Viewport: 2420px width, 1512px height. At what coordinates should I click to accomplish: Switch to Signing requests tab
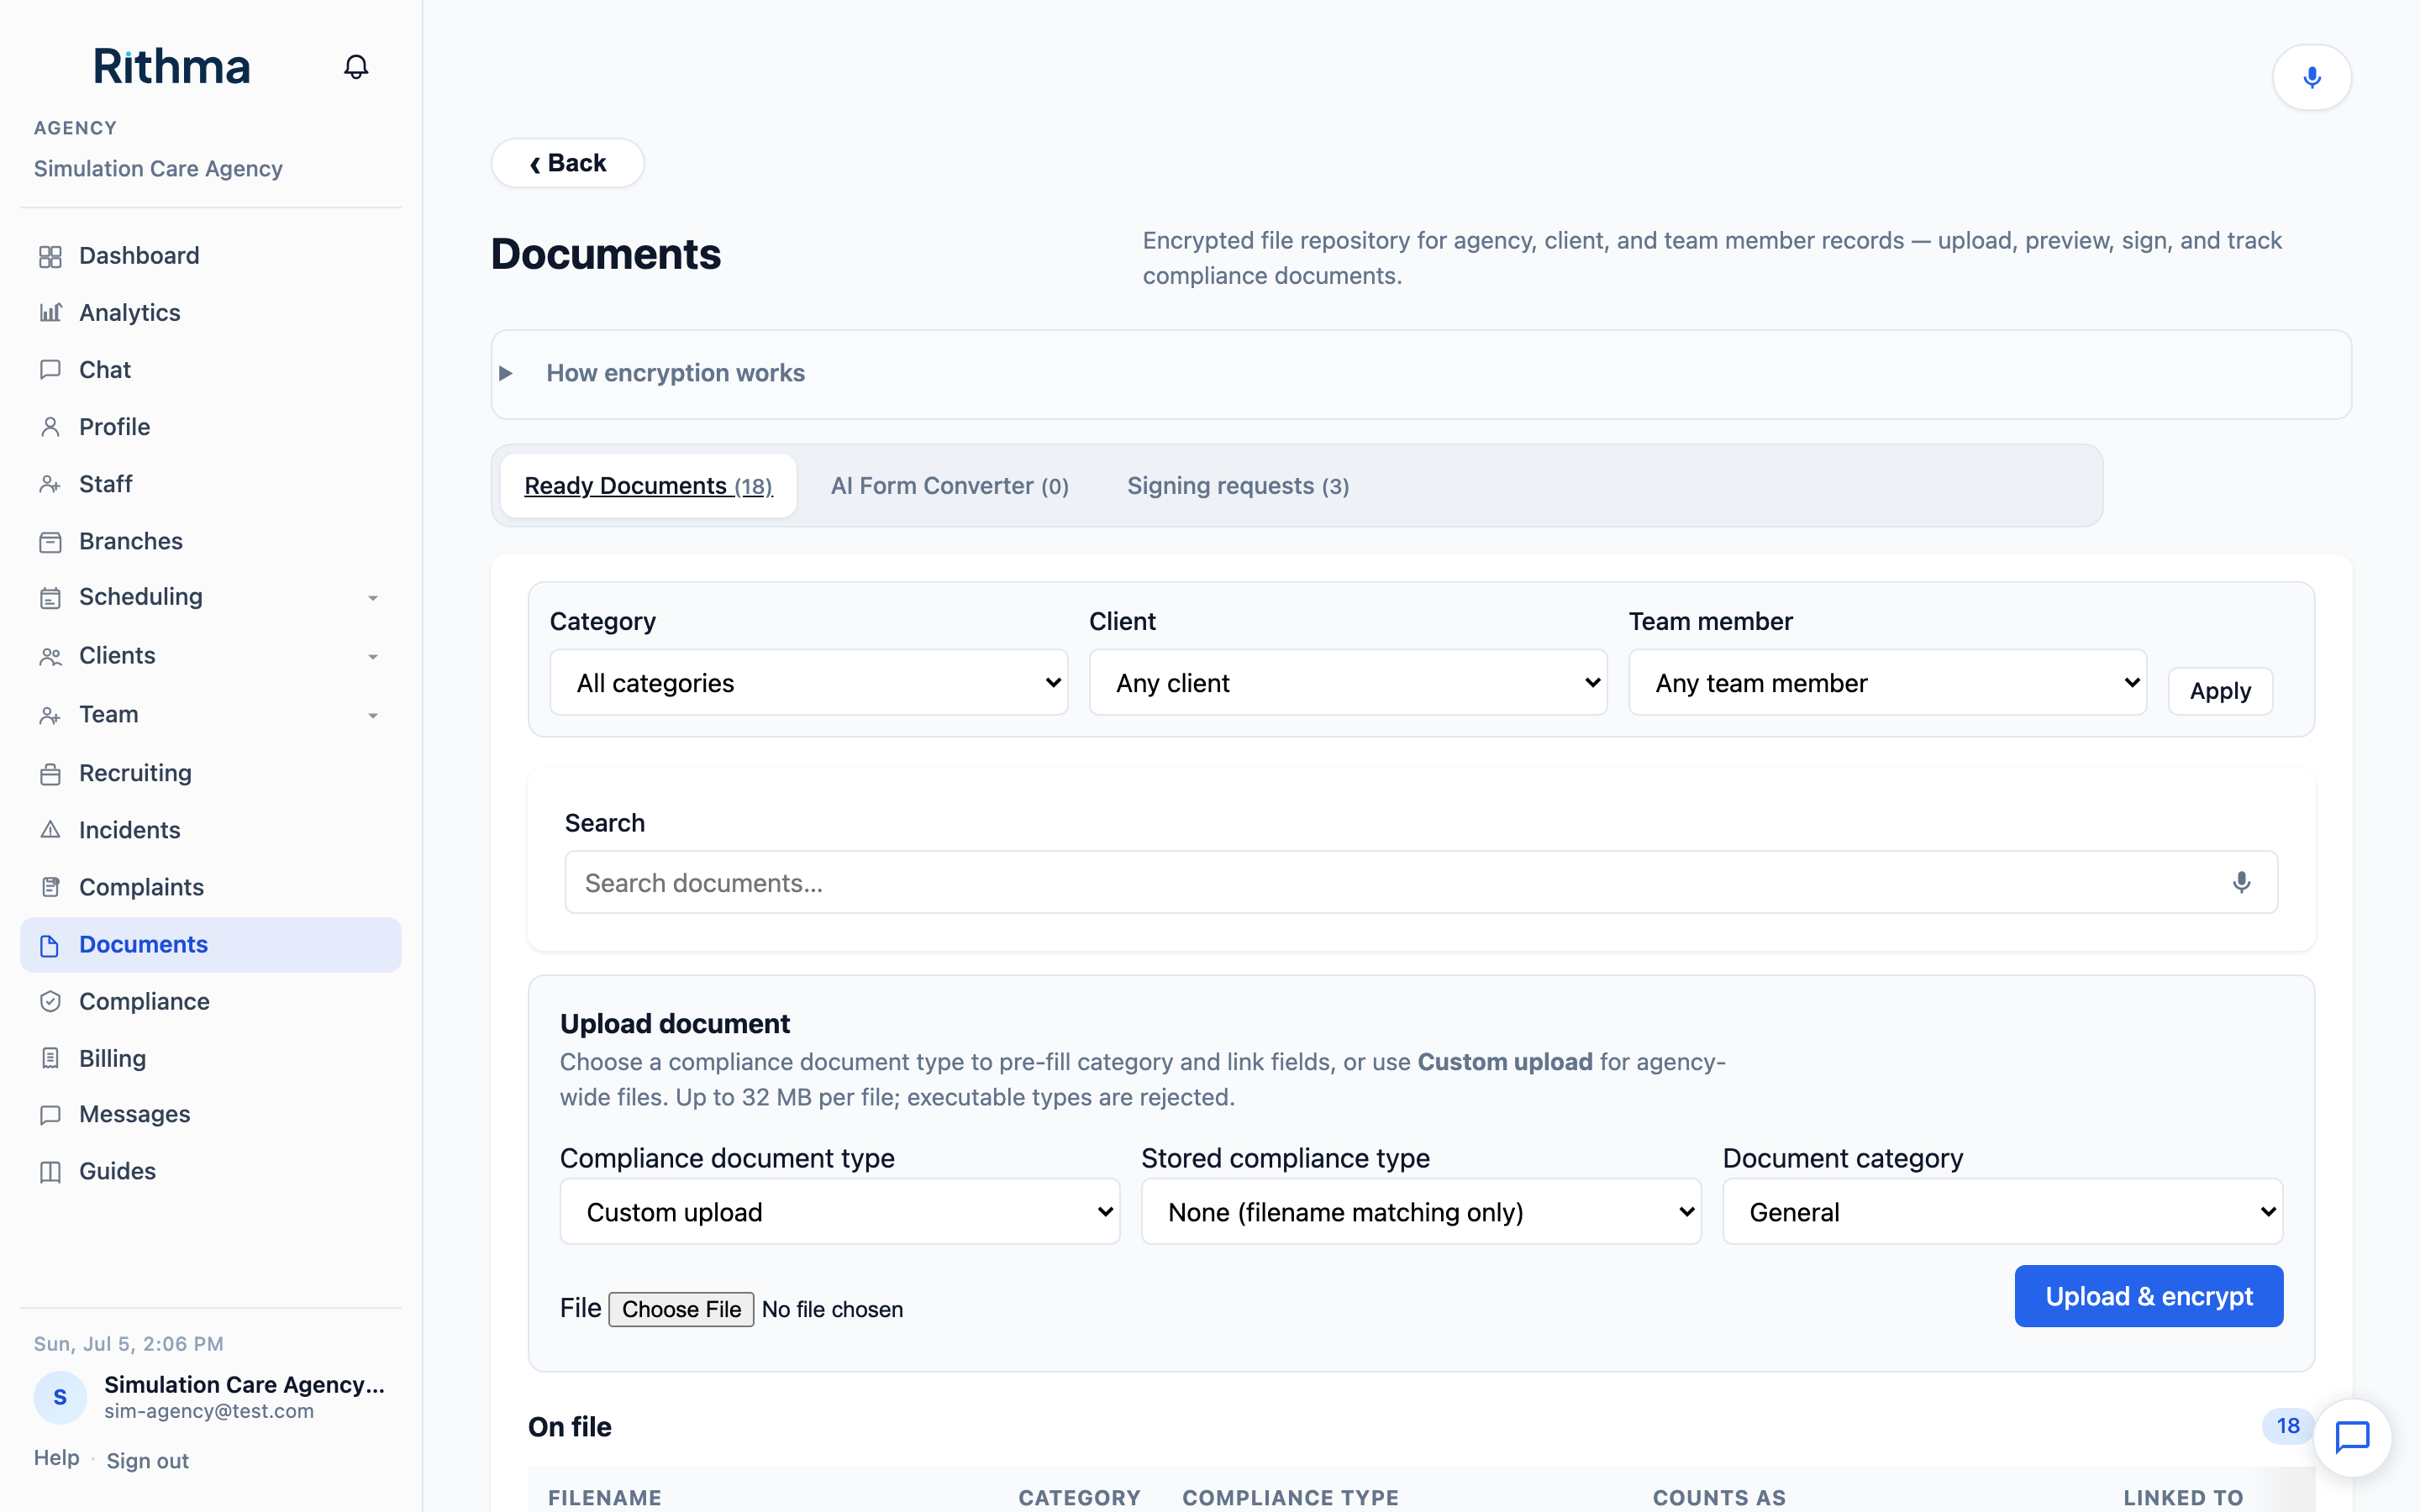tap(1238, 486)
